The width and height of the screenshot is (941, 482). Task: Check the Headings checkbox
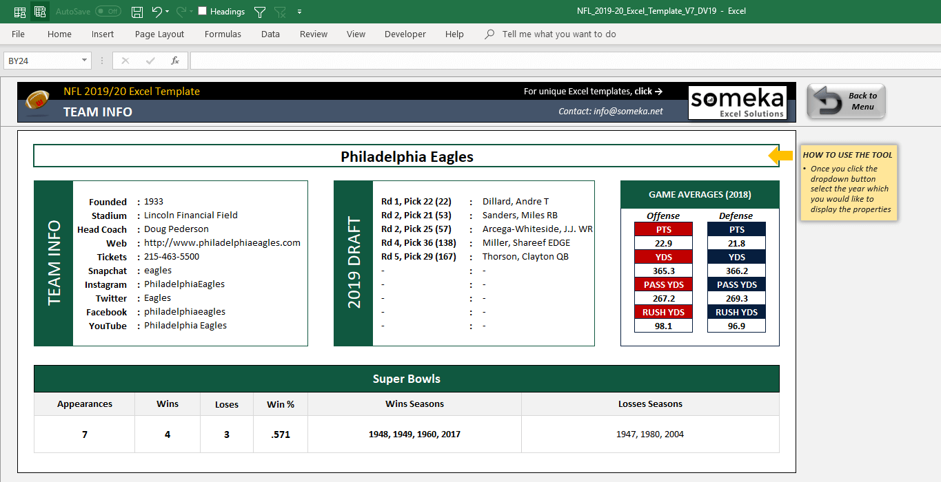[x=202, y=12]
